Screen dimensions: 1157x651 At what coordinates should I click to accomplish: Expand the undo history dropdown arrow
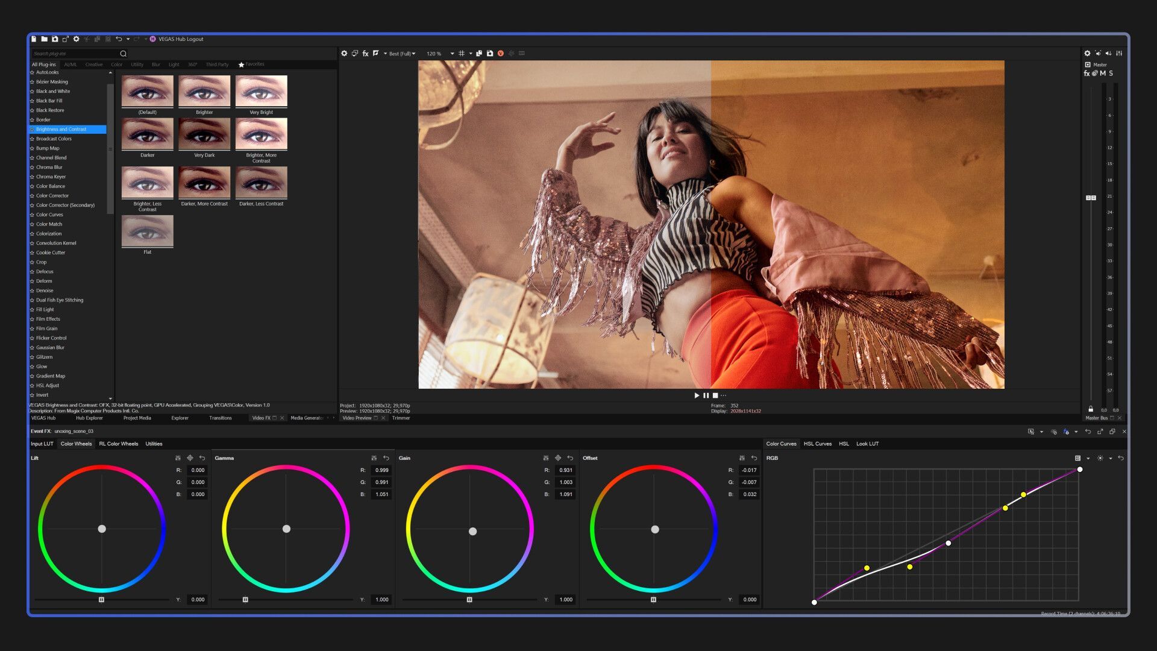point(128,39)
